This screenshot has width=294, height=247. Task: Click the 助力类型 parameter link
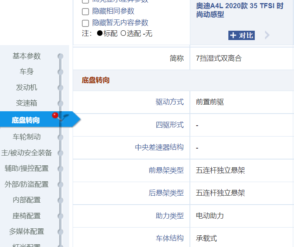tap(169, 216)
